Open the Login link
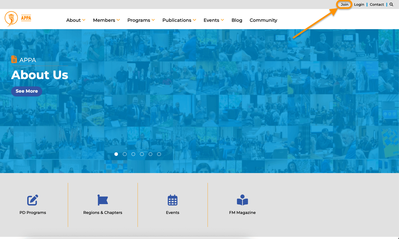The image size is (399, 239). click(359, 4)
